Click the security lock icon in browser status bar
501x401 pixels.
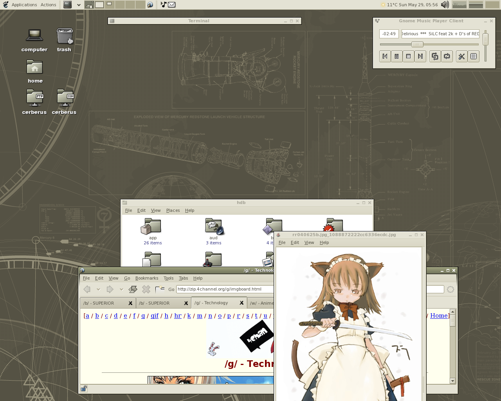84,388
